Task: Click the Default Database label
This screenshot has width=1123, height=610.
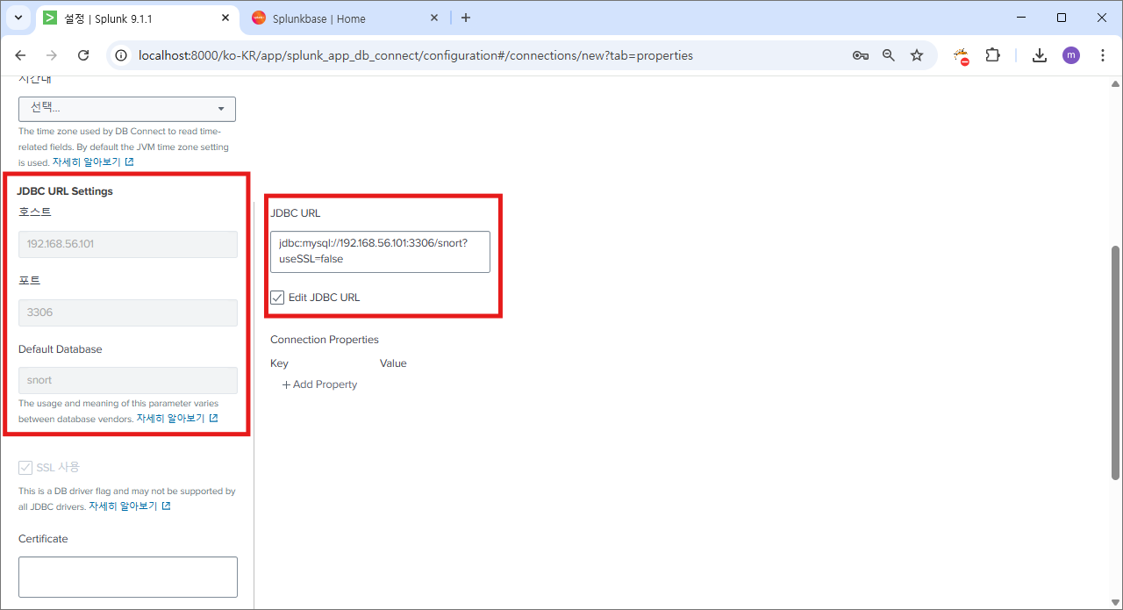Action: [61, 349]
